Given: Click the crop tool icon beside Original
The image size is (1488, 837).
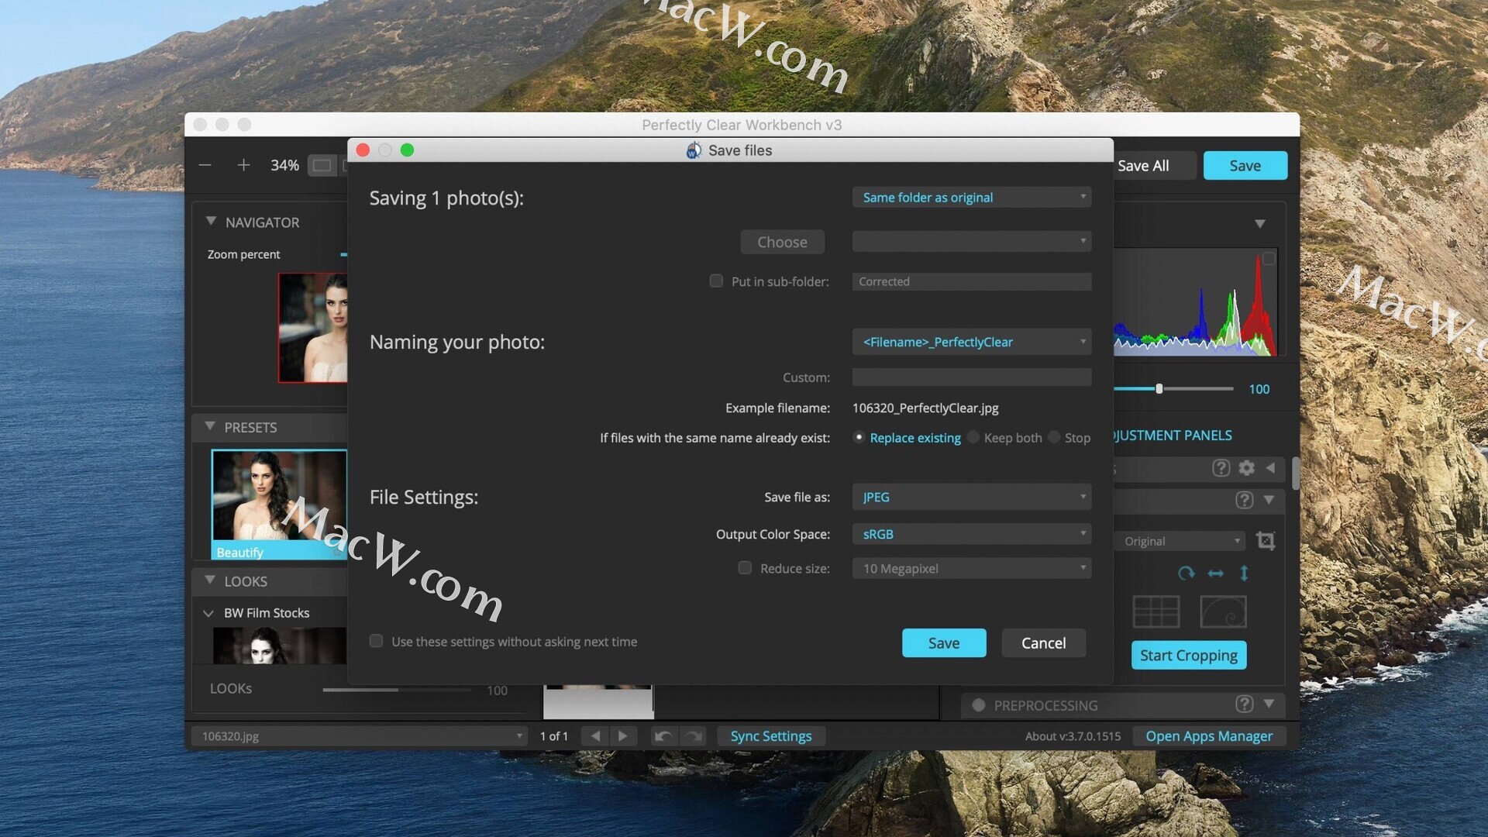Looking at the screenshot, I should pyautogui.click(x=1266, y=540).
